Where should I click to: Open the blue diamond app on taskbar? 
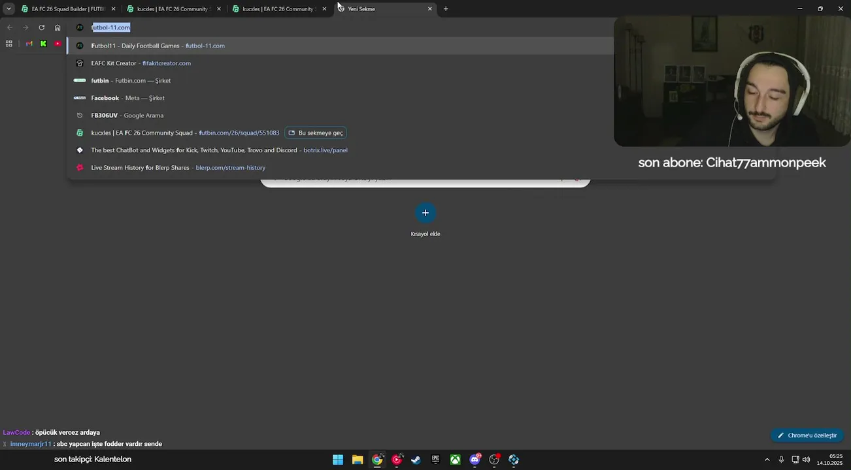[x=514, y=460]
